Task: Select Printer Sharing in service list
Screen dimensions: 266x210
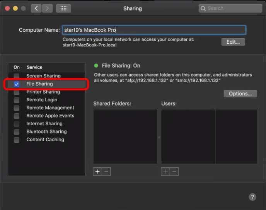Action: (43, 92)
